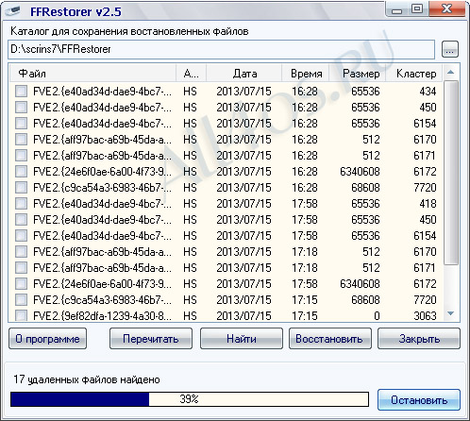This screenshot has width=470, height=421.
Task: Click the Найти search button
Action: 242,339
